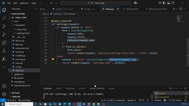Go back in editor navigation history

point(52,3)
